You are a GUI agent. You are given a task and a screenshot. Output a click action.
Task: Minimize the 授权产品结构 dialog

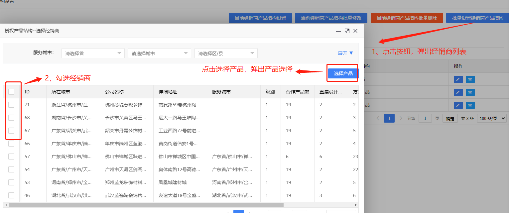pyautogui.click(x=338, y=31)
